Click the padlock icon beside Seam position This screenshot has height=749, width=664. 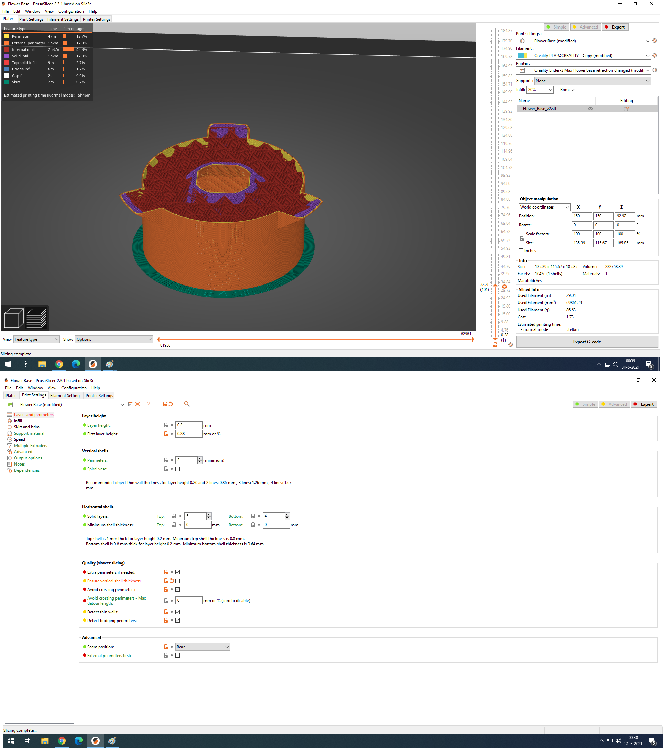click(x=165, y=646)
